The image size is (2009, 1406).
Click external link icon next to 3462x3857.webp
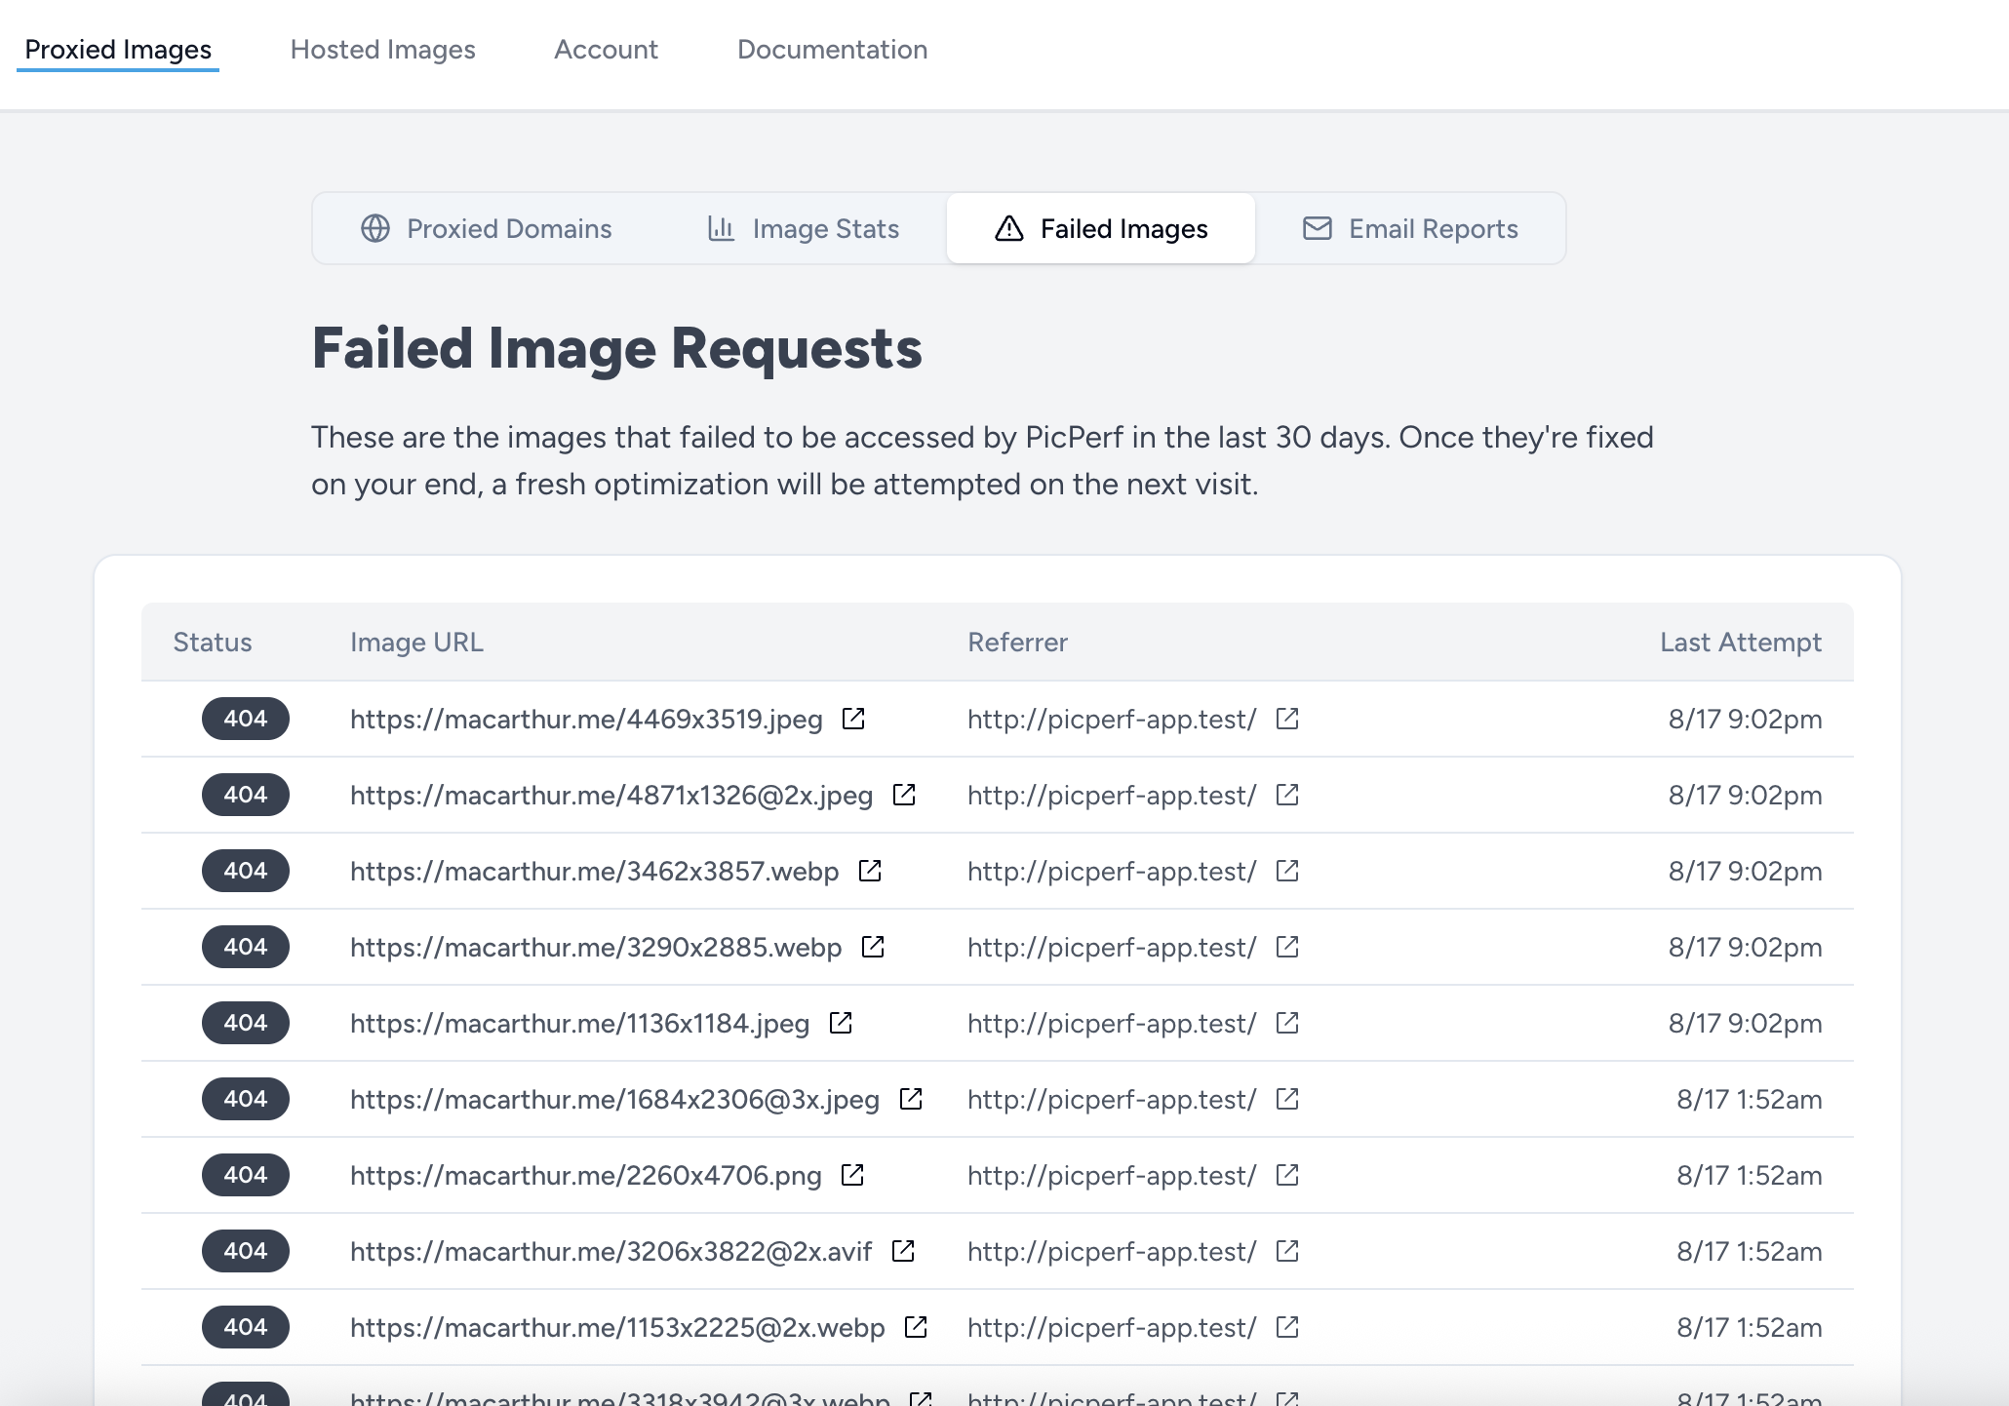[x=870, y=871]
